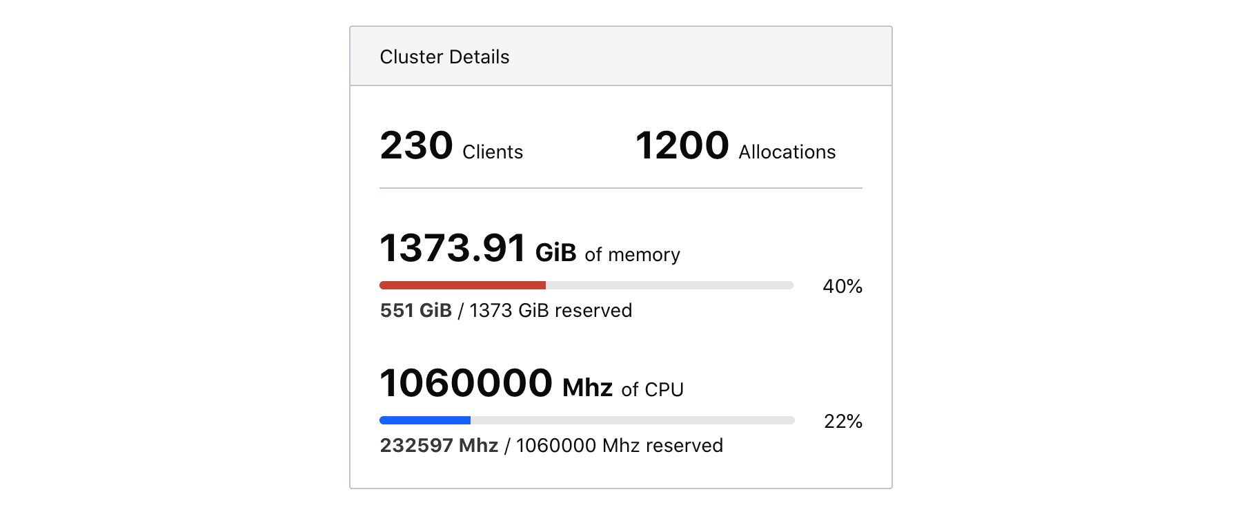Click the unfilled part of the CPU bar

coord(632,420)
